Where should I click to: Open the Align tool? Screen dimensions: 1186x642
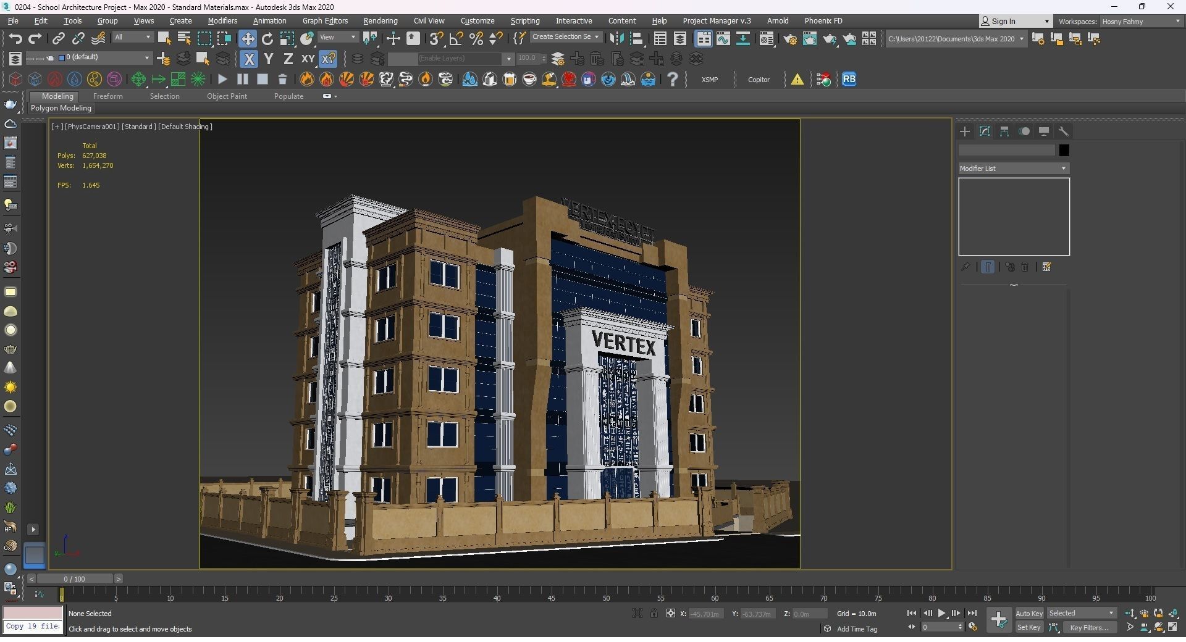[636, 38]
